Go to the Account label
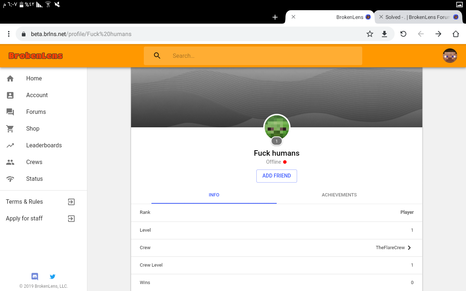Screen dimensions: 466x291 [x=37, y=95]
